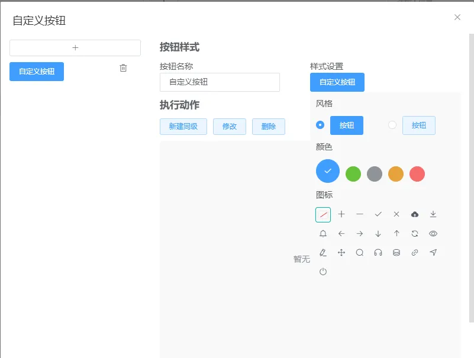Pick the up arrow icon
This screenshot has height=358, width=474.
[396, 233]
